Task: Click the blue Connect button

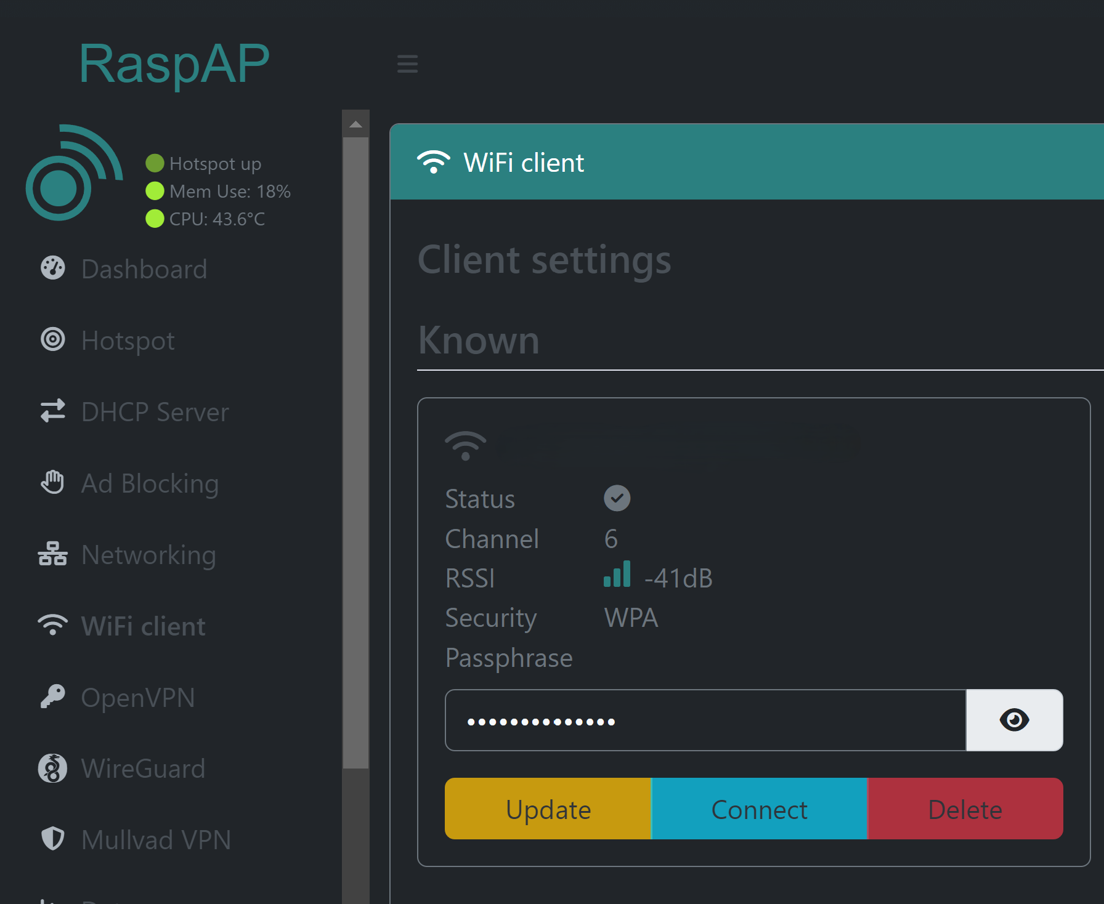Action: 760,809
